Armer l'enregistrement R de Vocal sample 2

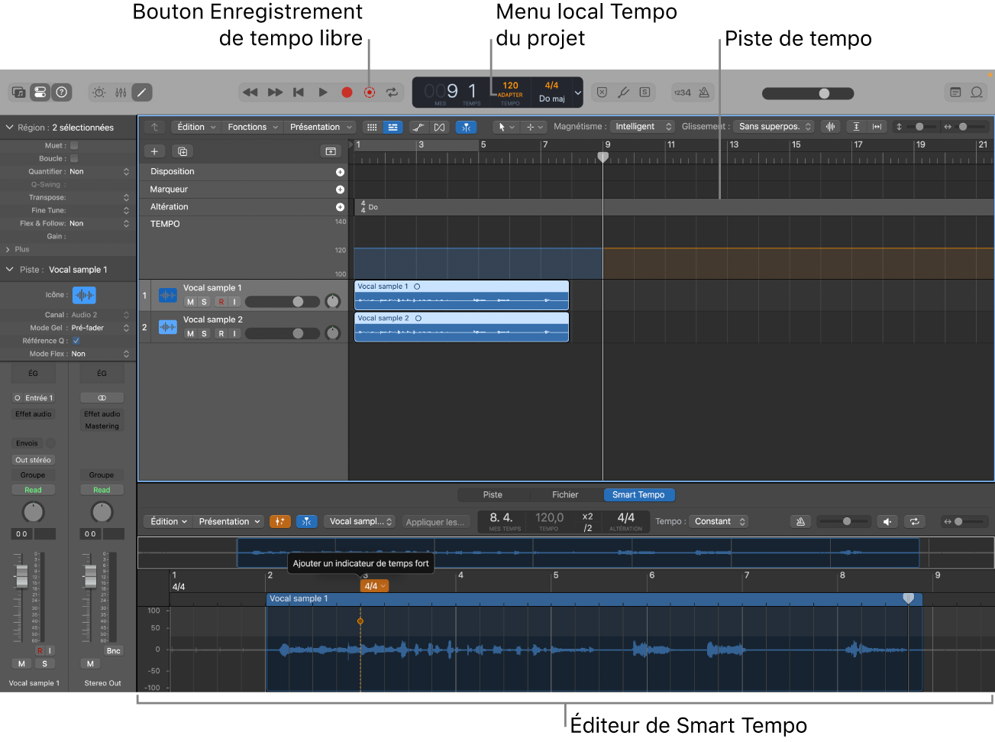[x=221, y=333]
